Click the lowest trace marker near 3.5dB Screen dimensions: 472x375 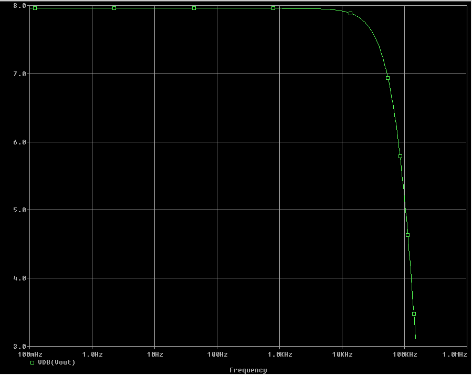coord(414,312)
